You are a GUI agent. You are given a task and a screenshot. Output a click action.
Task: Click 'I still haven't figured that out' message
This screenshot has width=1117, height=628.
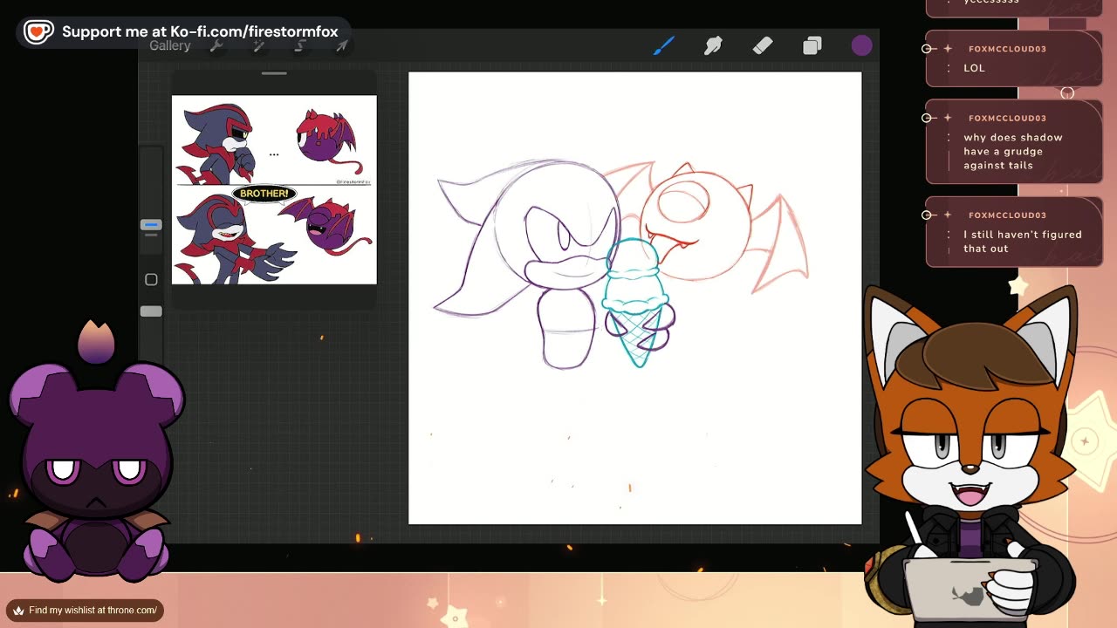[1022, 242]
